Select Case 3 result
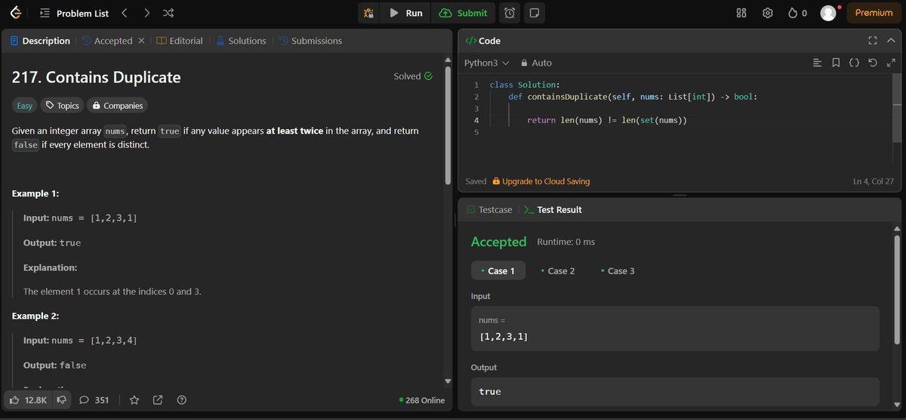906x420 pixels. (x=618, y=270)
